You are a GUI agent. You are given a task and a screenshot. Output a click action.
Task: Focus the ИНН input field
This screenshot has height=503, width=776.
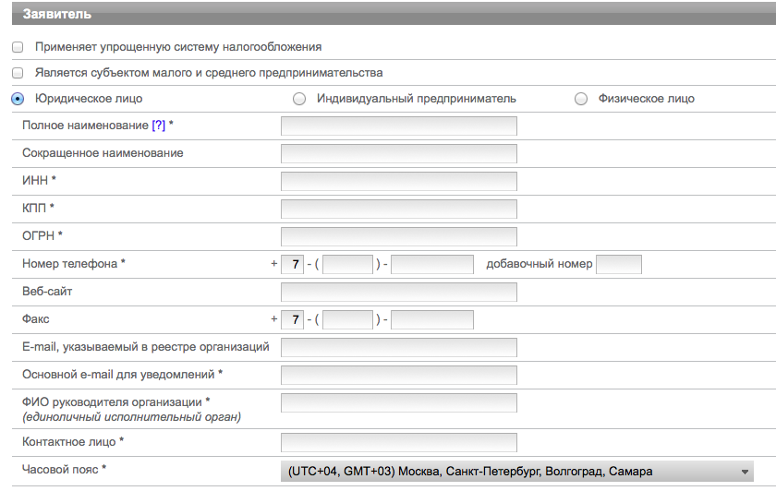point(399,182)
